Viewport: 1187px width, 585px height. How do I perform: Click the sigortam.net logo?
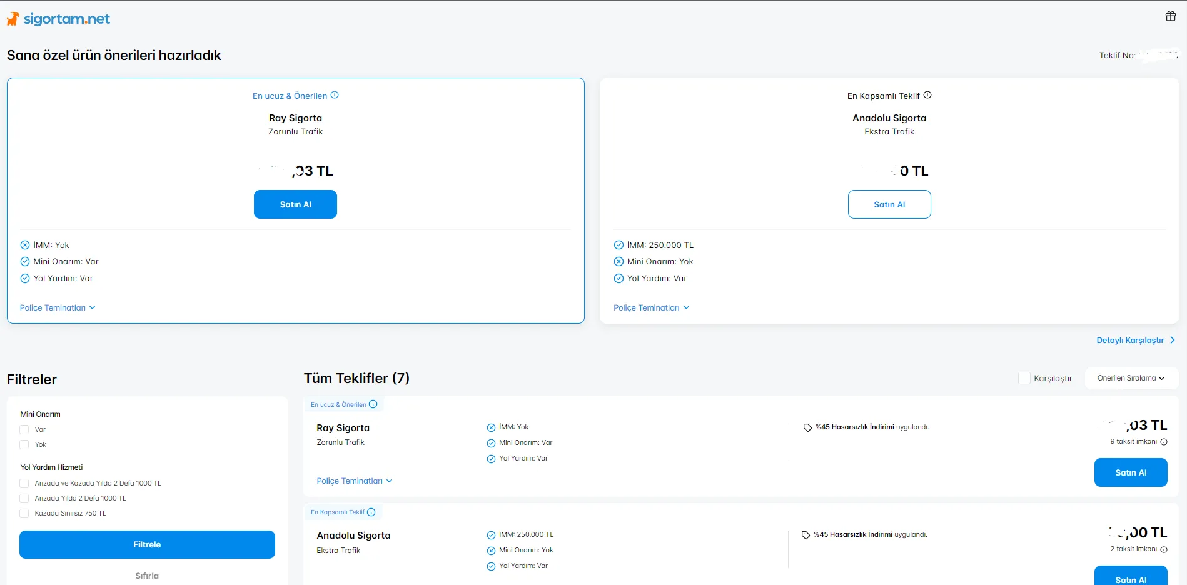58,19
